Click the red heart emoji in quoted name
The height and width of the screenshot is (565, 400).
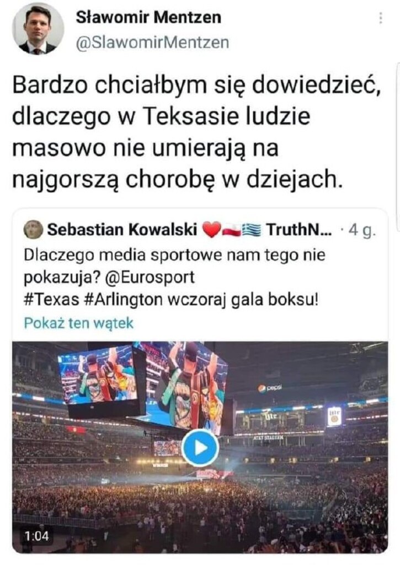click(x=211, y=230)
